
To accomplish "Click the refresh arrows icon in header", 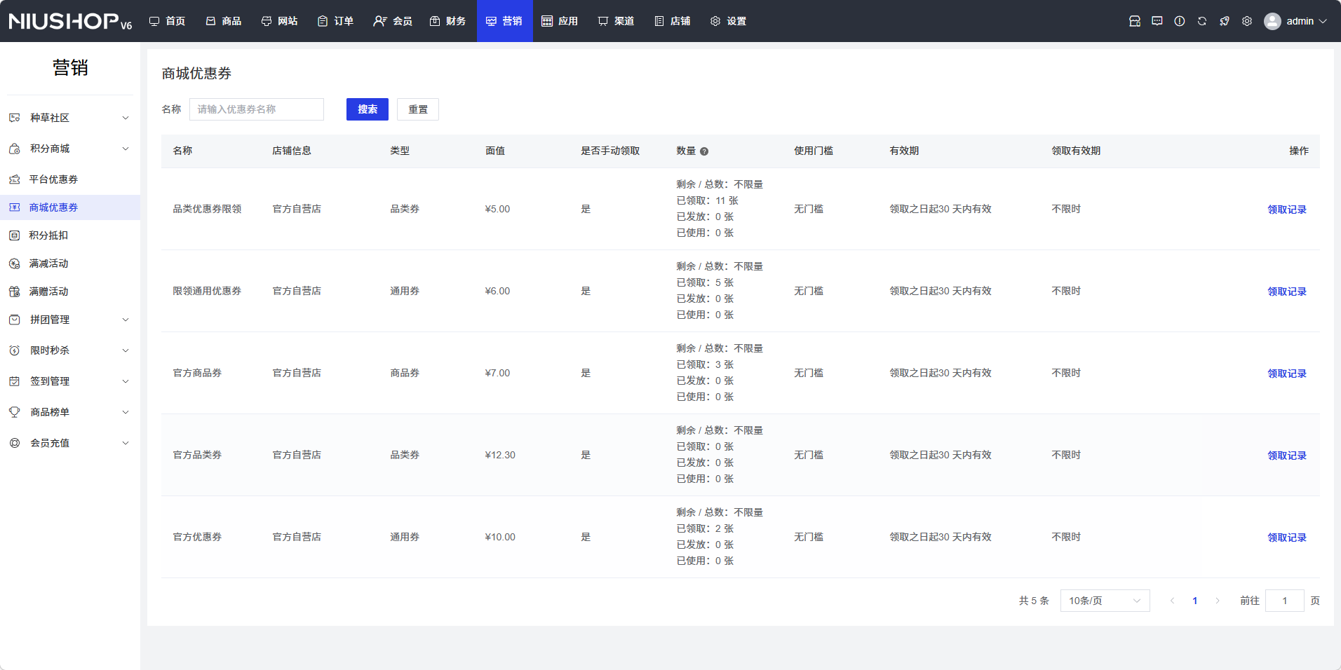I will pos(1201,21).
